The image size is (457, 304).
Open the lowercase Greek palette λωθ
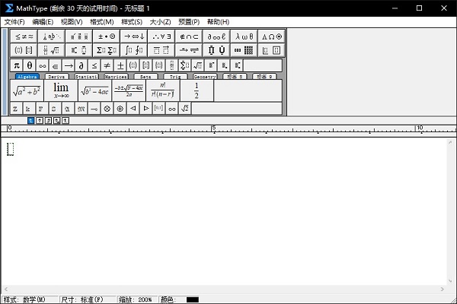click(244, 36)
